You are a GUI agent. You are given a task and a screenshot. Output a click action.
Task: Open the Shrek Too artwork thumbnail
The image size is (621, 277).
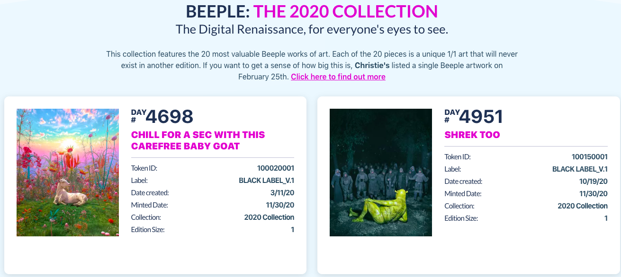point(381,173)
